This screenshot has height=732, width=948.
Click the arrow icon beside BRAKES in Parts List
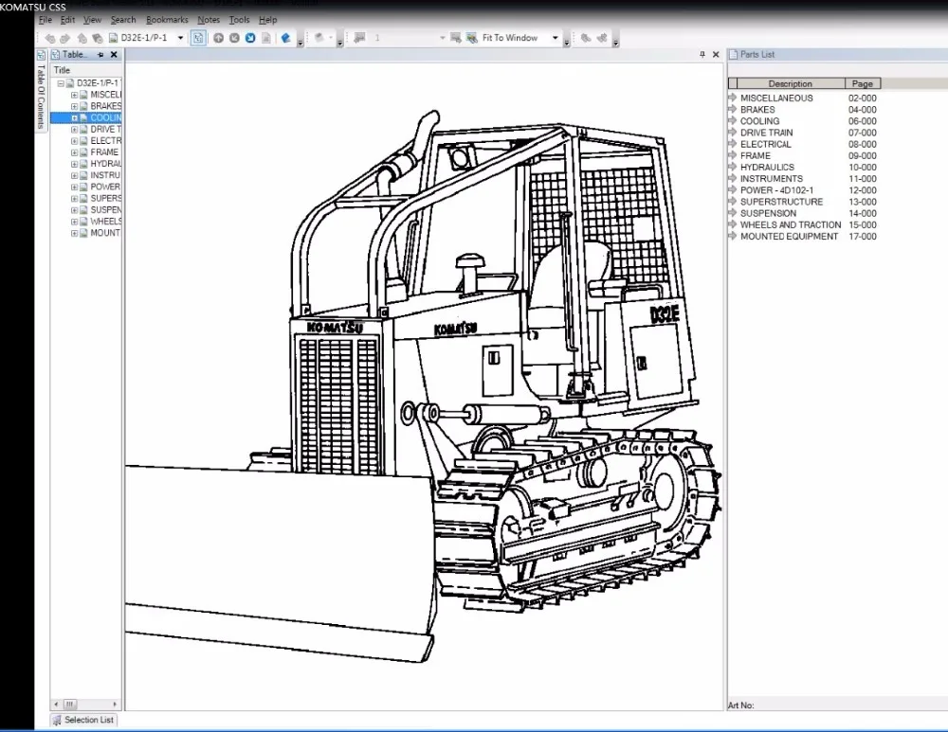coord(732,109)
